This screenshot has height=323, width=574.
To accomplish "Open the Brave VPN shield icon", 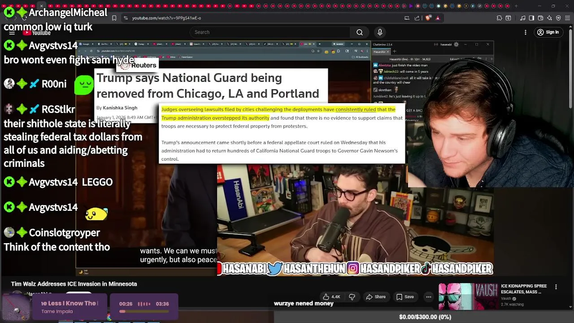I will tap(558, 18).
